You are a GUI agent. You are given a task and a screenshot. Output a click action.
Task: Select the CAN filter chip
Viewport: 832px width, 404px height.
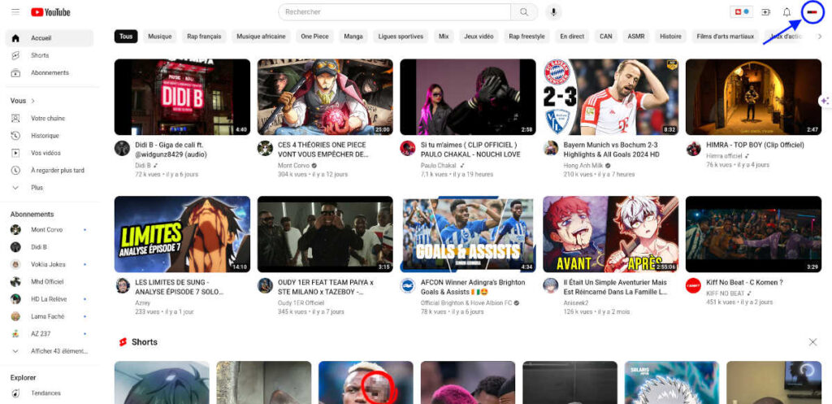pos(606,37)
